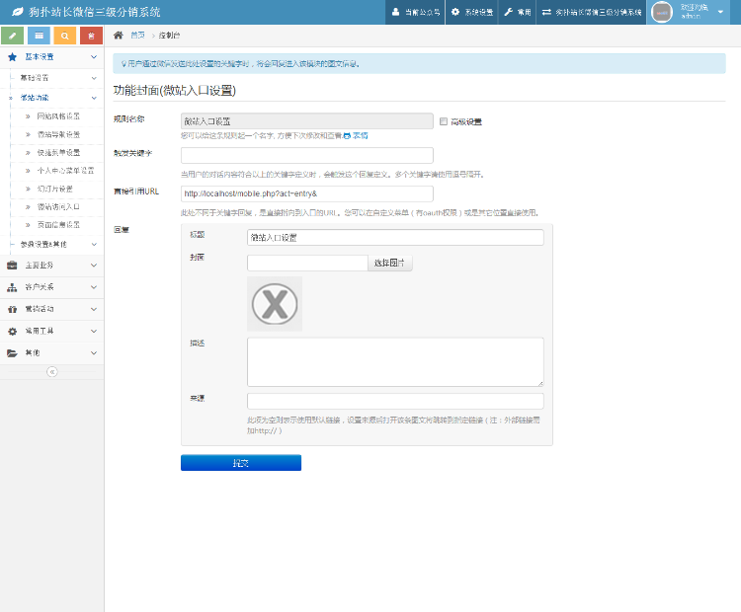This screenshot has width=741, height=612.
Task: Toggle the 高级设置 checkbox
Action: (x=444, y=121)
